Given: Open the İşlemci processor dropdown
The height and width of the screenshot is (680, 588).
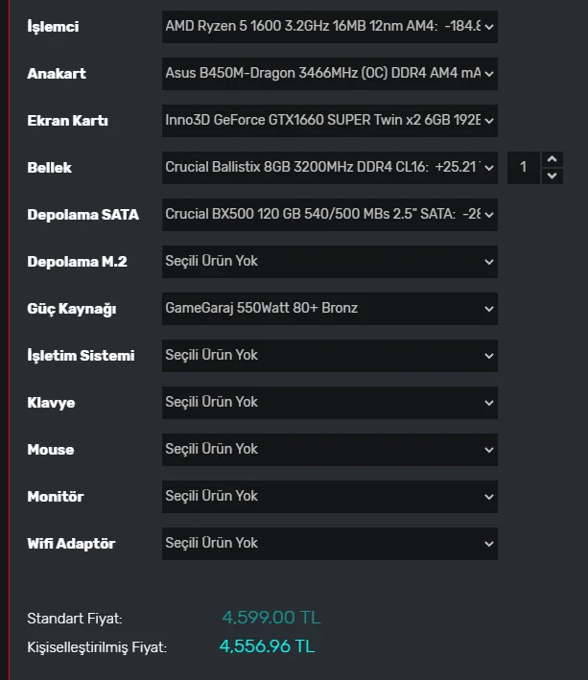Looking at the screenshot, I should tap(329, 27).
